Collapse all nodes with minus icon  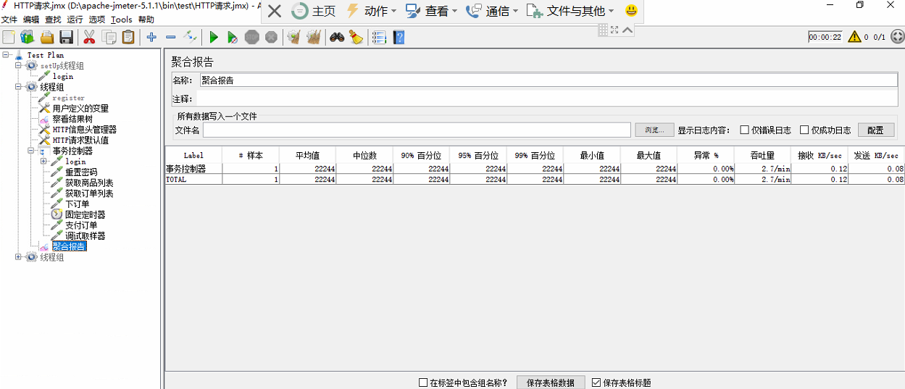[x=171, y=37]
